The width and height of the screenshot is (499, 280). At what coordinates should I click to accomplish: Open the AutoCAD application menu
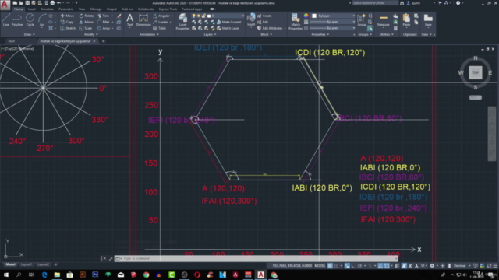click(5, 5)
